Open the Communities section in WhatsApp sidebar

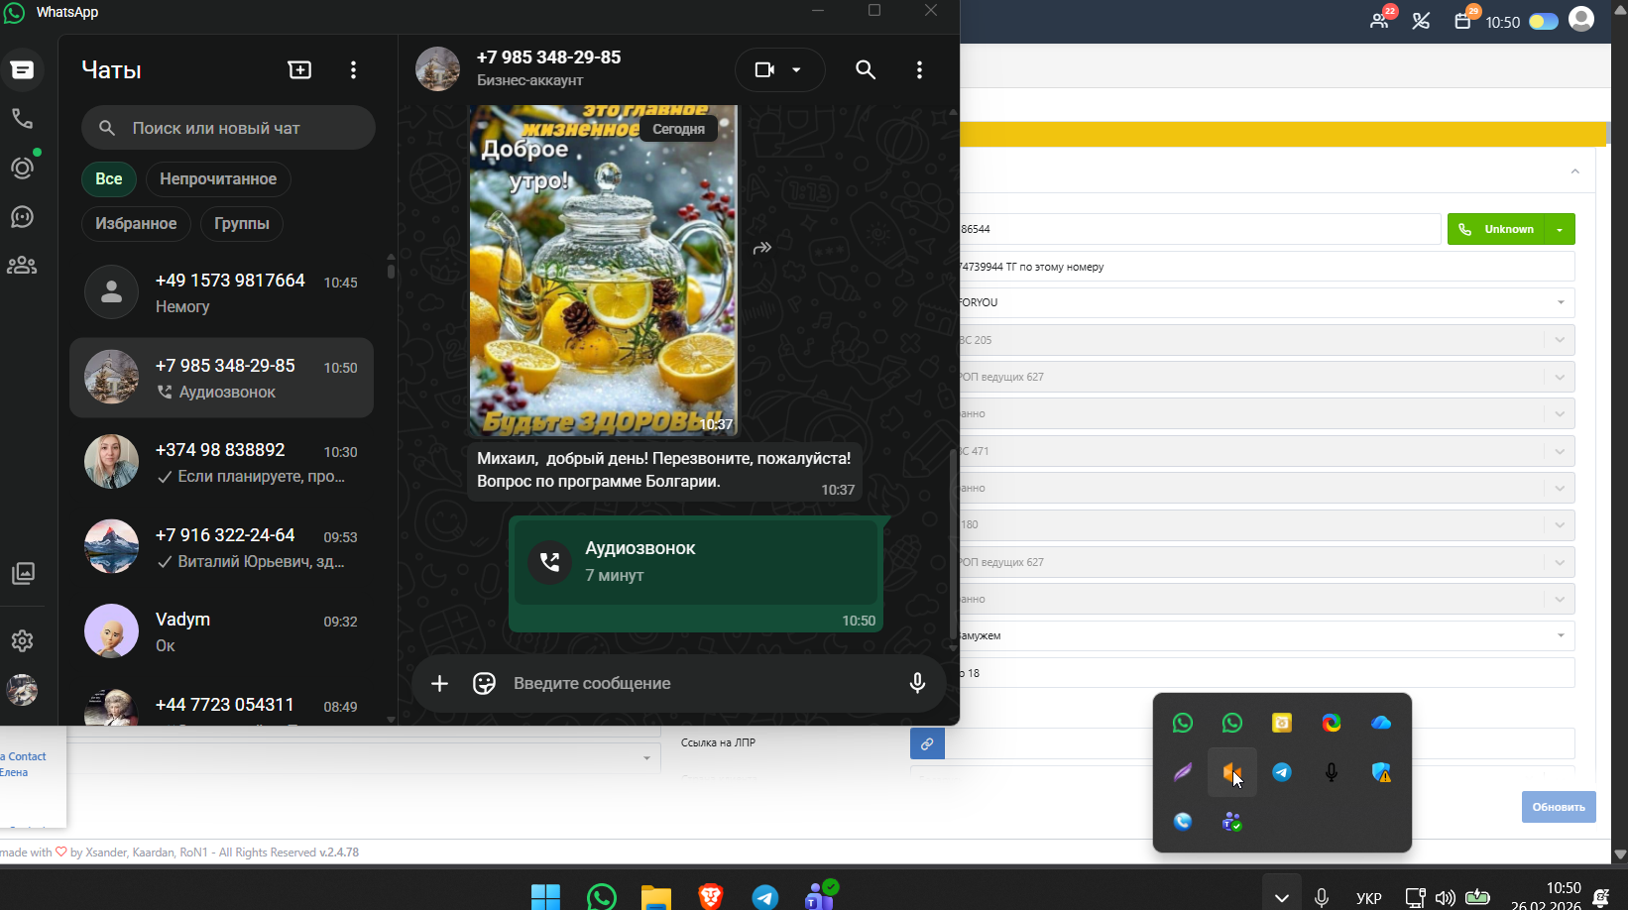coord(22,265)
